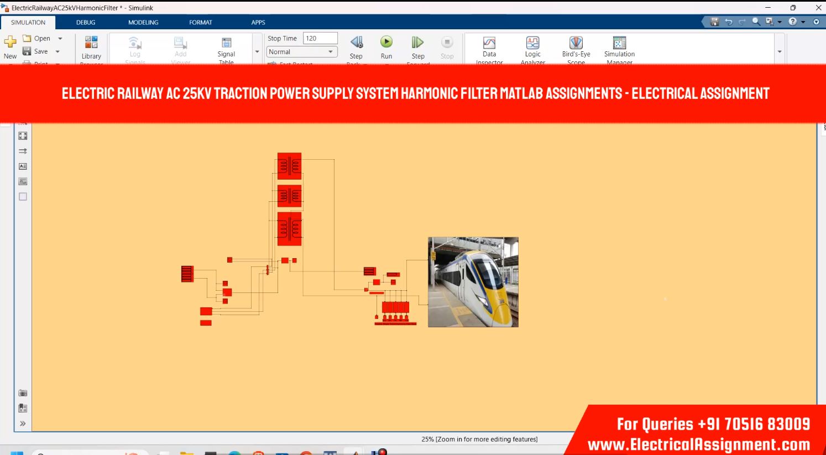Toggle the Area box tool in left palette
This screenshot has width=826, height=455.
click(23, 197)
